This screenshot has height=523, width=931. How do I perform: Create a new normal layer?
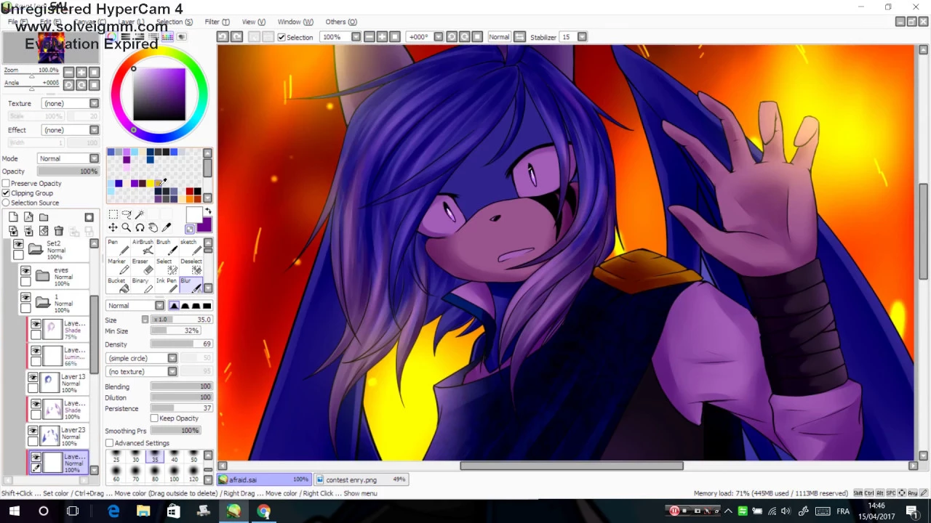[13, 217]
